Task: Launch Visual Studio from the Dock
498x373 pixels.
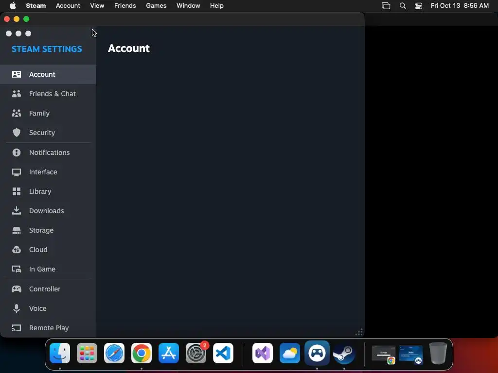Action: (x=262, y=353)
